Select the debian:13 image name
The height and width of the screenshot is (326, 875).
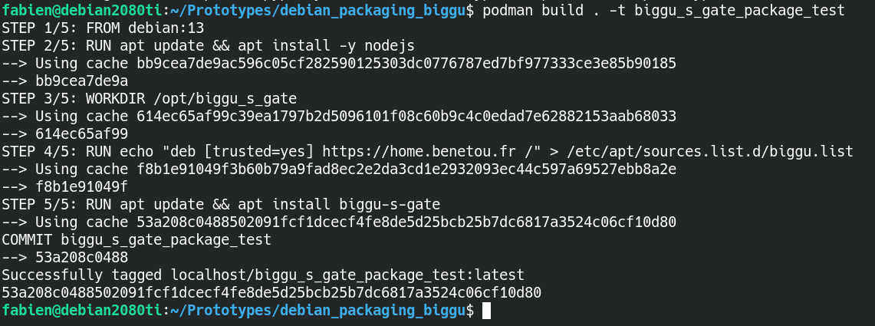pyautogui.click(x=166, y=28)
